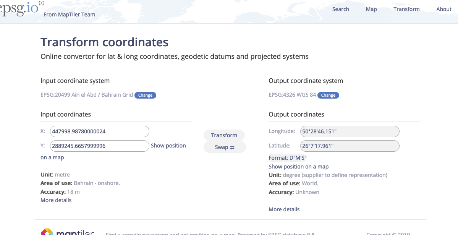Select the Latitude output field
The image size is (458, 235).
click(350, 146)
